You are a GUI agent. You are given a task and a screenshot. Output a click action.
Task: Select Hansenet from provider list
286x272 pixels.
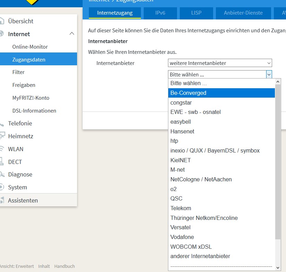[x=221, y=131]
